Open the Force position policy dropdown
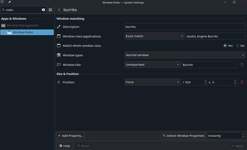 [x=152, y=82]
